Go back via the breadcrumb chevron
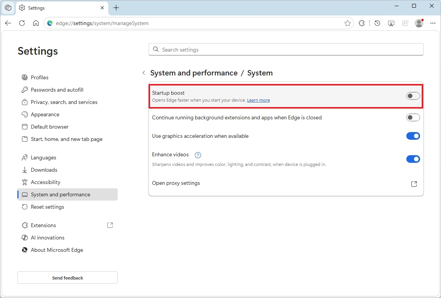Viewport: 441px width, 298px height. pyautogui.click(x=144, y=72)
